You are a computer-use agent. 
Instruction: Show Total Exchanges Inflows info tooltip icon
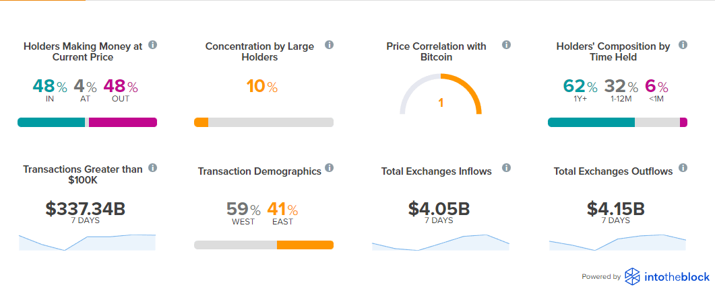(506, 167)
